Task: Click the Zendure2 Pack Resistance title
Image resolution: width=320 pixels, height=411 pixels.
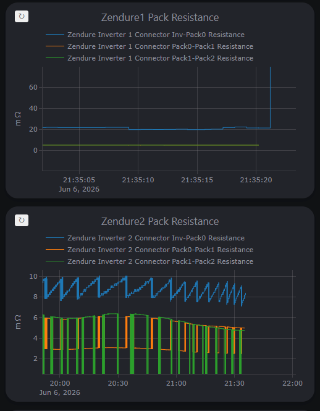Action: 160,221
